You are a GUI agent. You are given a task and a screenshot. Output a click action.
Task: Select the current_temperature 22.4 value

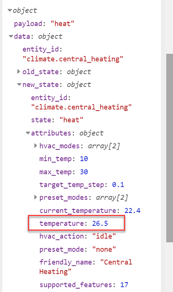point(132,210)
